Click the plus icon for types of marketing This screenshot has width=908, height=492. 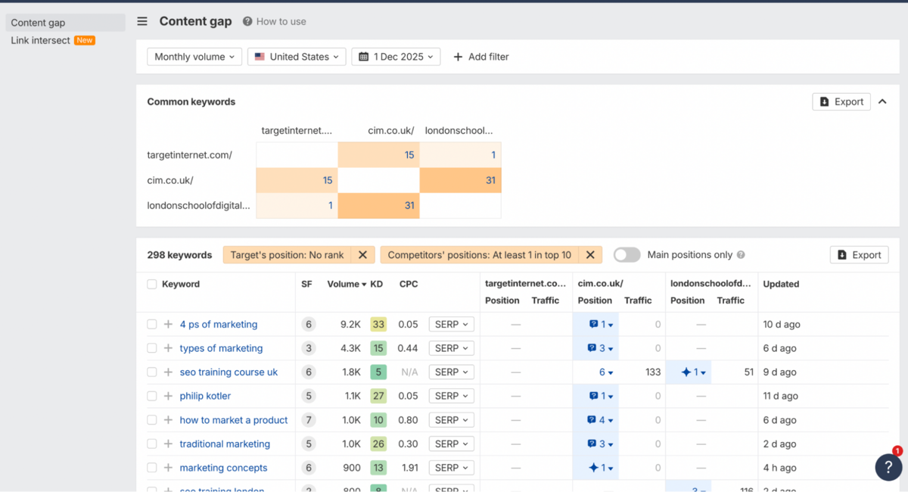coord(168,348)
